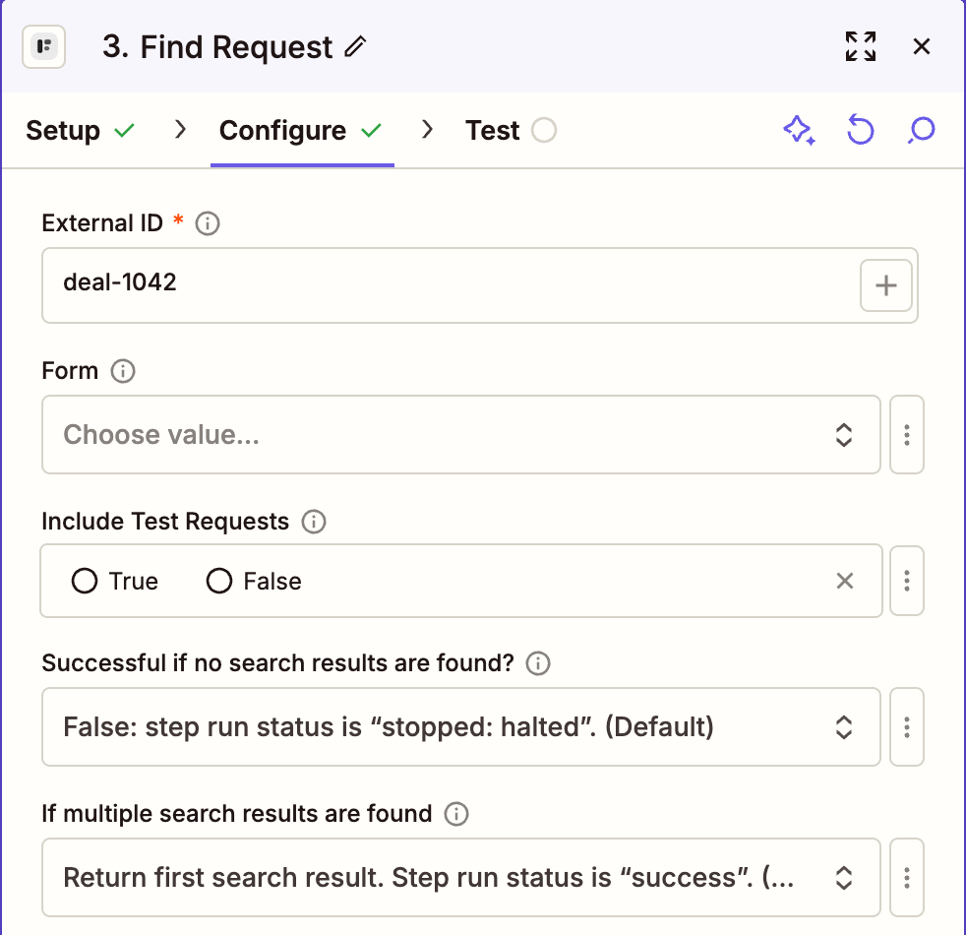The height and width of the screenshot is (935, 966).
Task: Open the Form Choose value dropdown
Action: [460, 434]
